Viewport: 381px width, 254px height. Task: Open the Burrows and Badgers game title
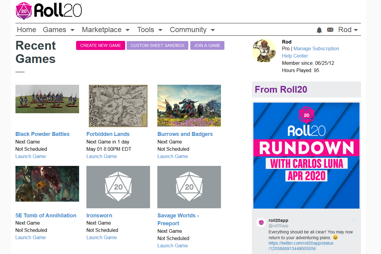pos(185,134)
